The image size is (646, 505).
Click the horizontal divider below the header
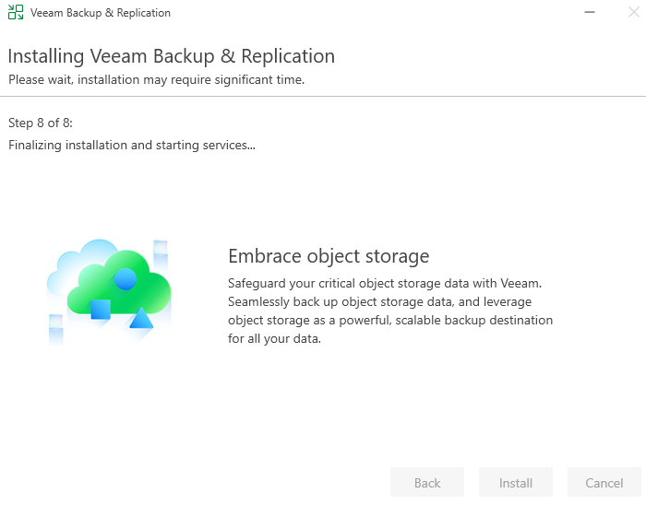click(323, 96)
